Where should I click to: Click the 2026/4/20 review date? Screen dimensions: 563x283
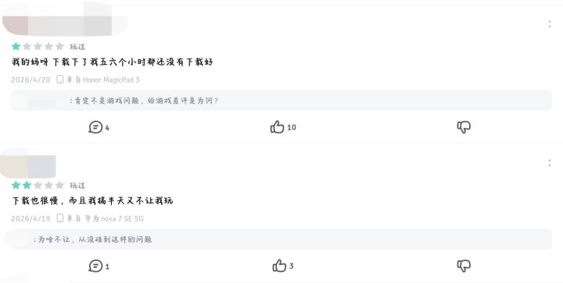(x=30, y=80)
